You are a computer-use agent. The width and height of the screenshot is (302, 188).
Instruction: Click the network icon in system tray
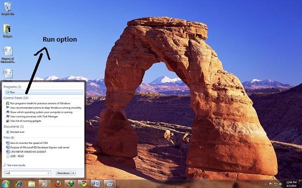pos(276,184)
